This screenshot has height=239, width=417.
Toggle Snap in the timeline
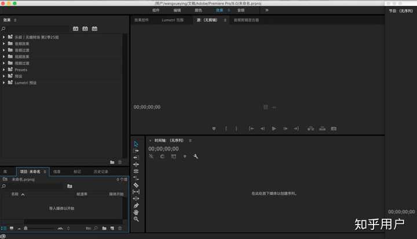click(x=162, y=156)
